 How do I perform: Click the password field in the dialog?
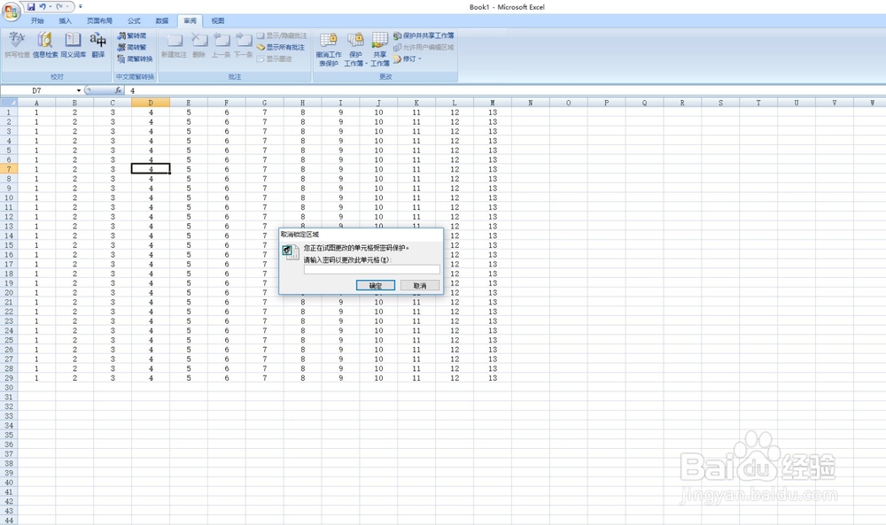click(371, 270)
